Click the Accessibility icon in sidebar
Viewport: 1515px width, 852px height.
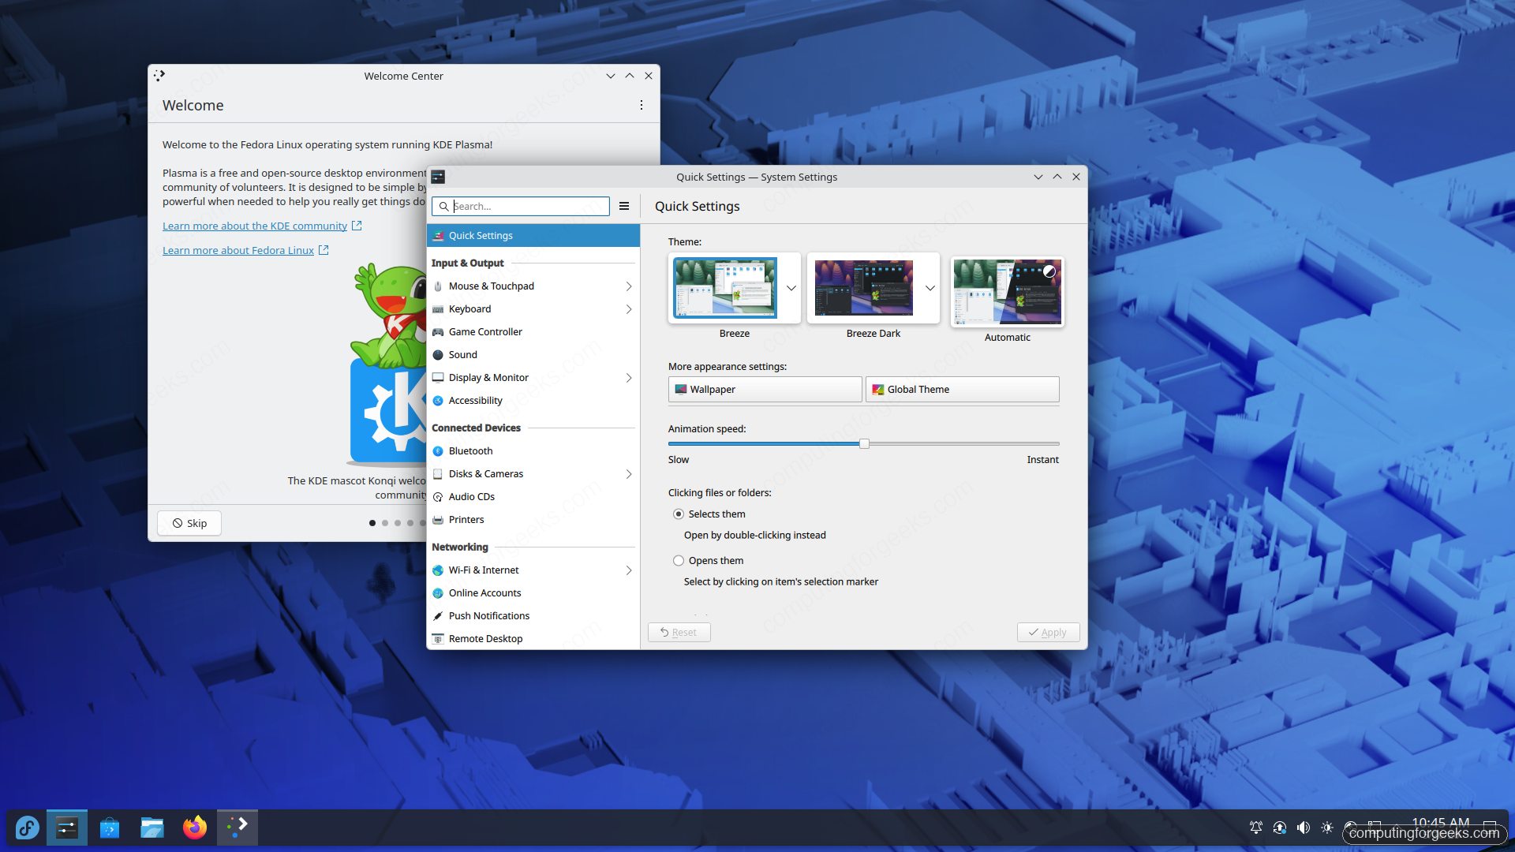pyautogui.click(x=438, y=401)
